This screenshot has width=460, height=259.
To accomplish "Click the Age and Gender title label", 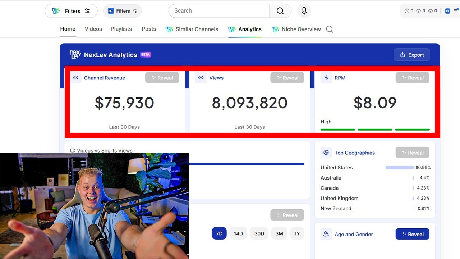I will point(354,234).
